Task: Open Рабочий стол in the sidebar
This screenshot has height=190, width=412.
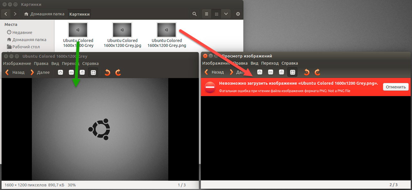Action: [23, 47]
